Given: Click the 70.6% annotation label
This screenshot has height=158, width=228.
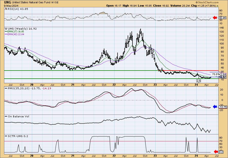Looking at the screenshot, I should point(216,74).
